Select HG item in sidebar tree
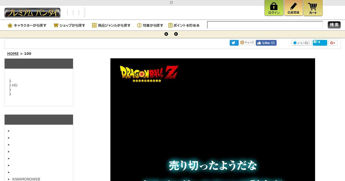This screenshot has height=181, width=345. coord(15,85)
